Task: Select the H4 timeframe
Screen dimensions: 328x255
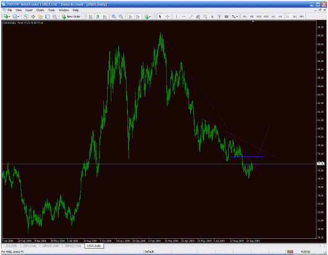Action: [280, 16]
